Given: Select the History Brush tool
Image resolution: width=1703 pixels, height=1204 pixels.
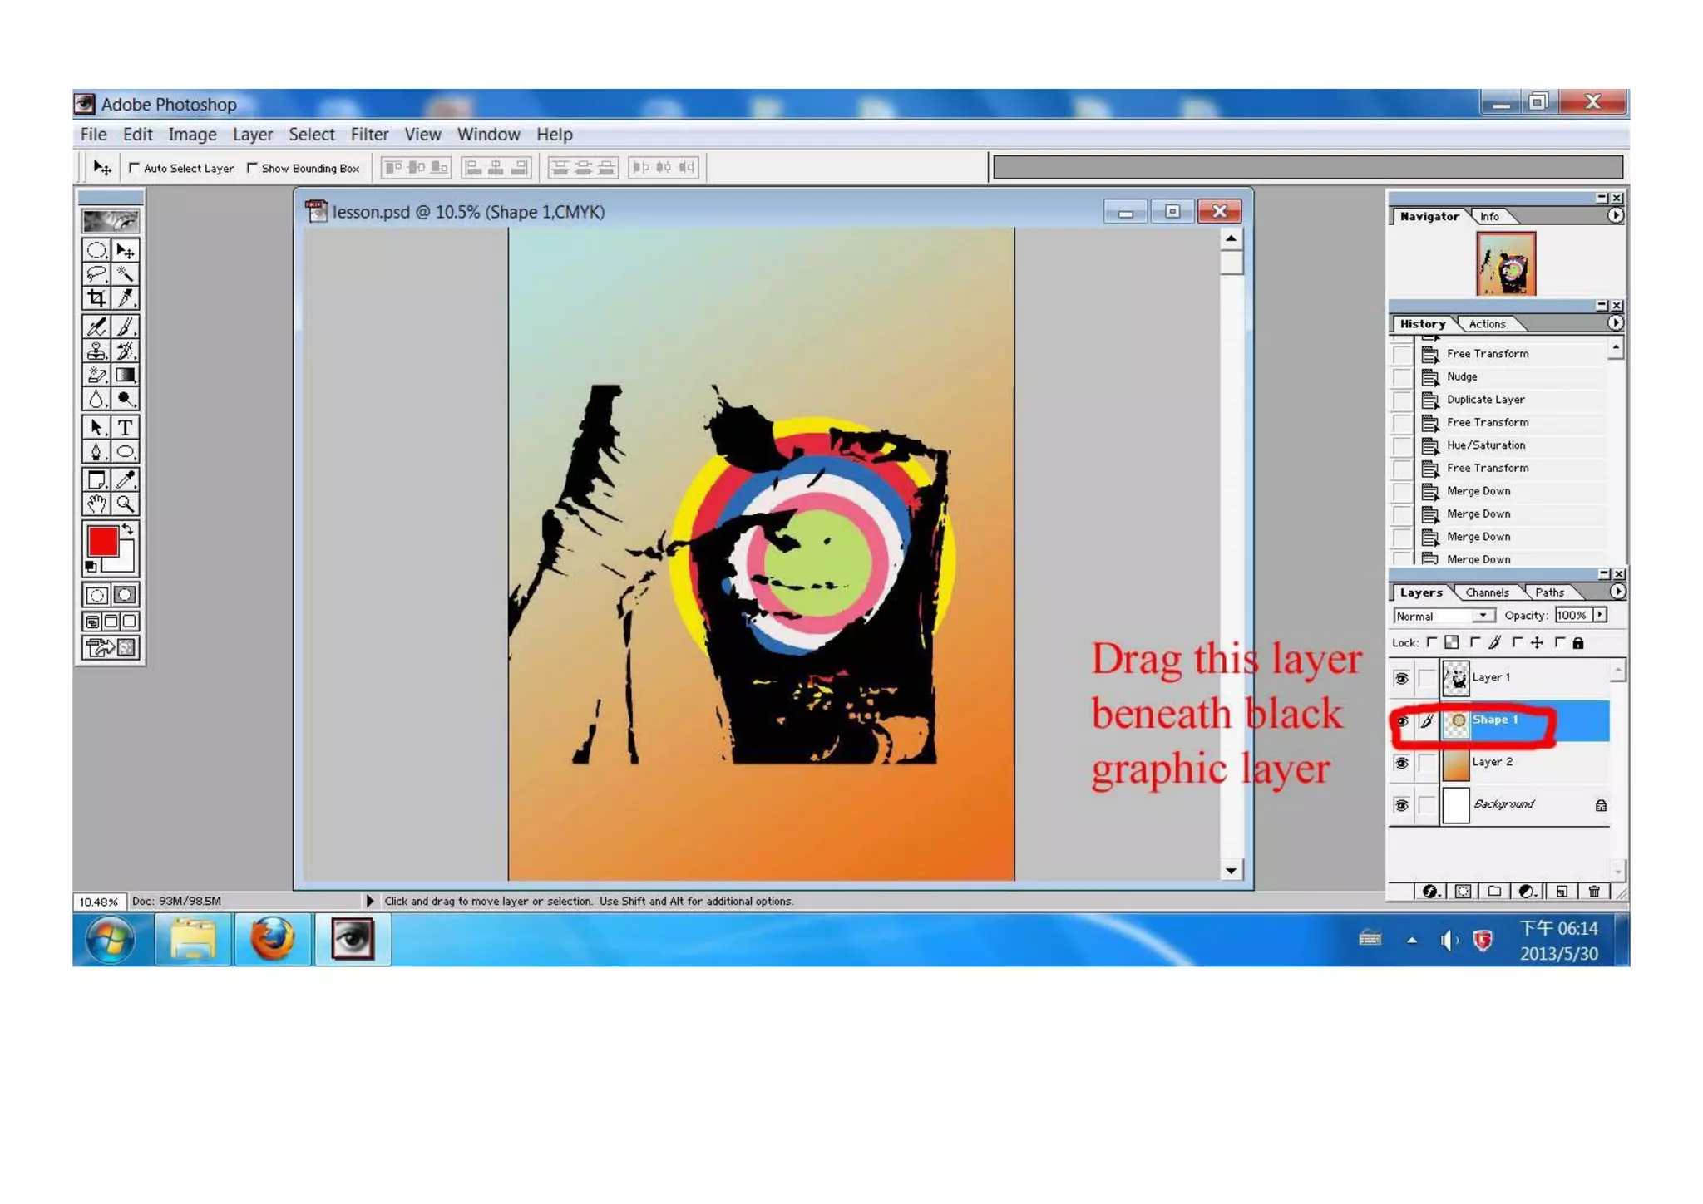Looking at the screenshot, I should click(x=126, y=351).
